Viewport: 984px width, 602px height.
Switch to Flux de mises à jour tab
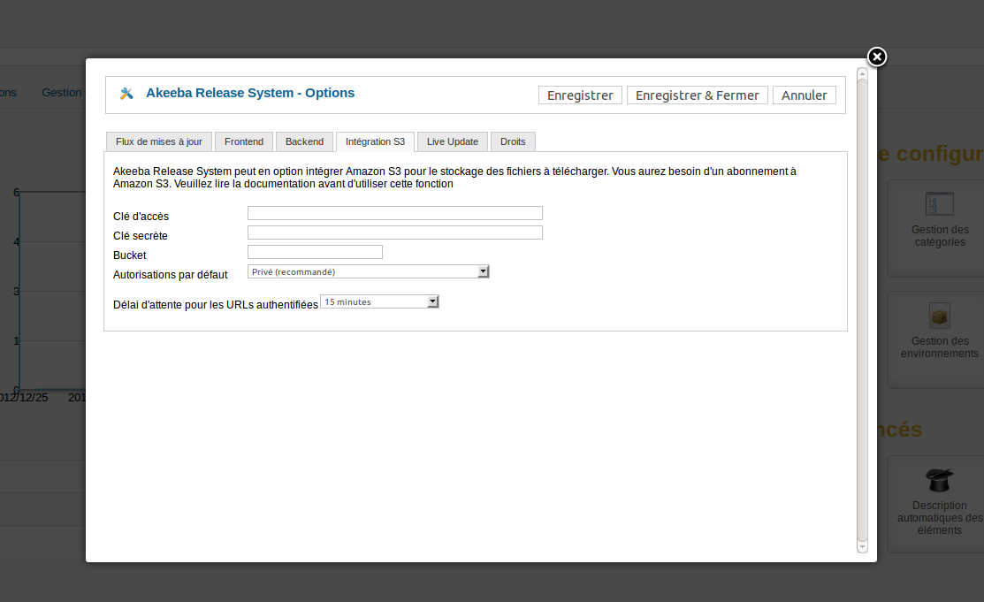(x=159, y=141)
